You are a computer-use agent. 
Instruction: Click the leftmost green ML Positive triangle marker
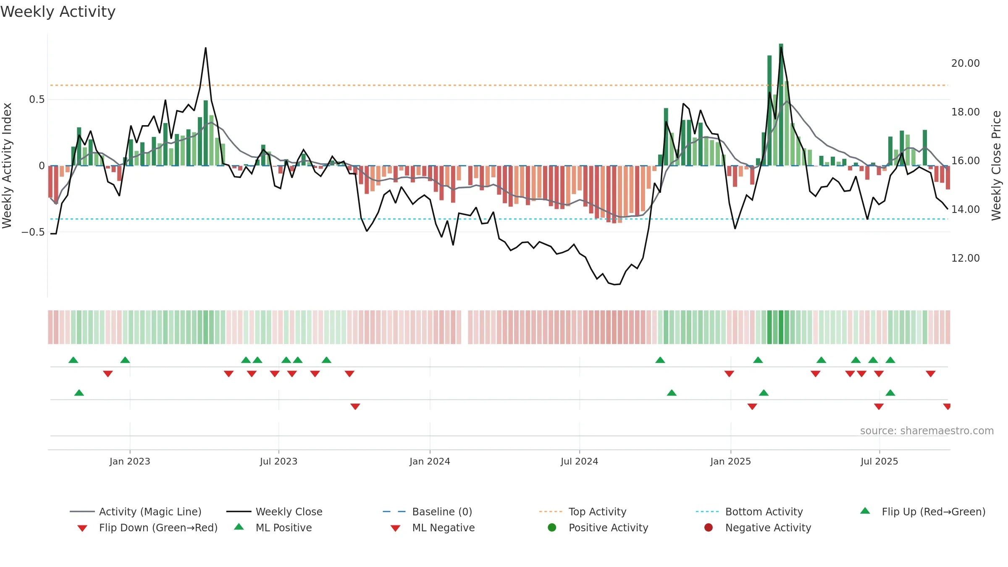pos(79,393)
